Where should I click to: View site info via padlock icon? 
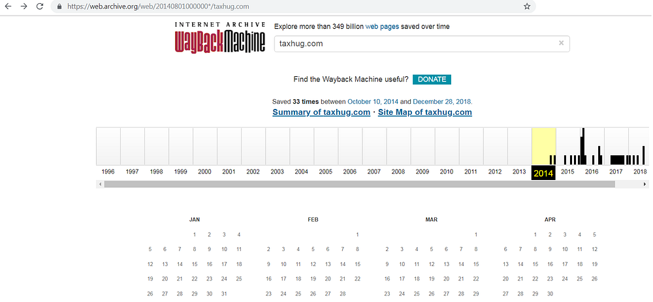click(59, 7)
